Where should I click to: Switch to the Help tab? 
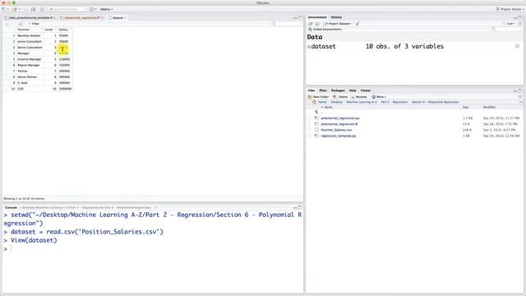pos(353,90)
